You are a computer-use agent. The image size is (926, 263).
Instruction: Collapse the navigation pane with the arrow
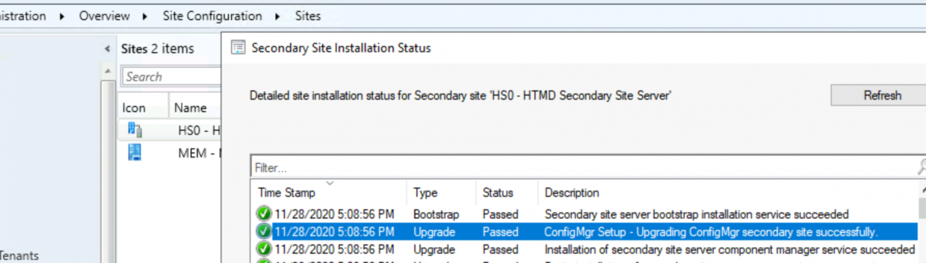(107, 48)
